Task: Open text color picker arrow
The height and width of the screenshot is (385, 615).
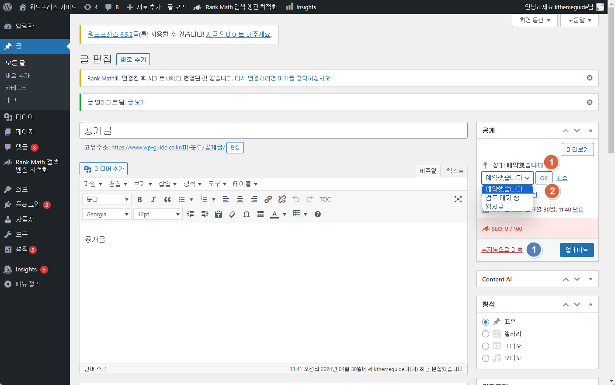Action: click(285, 214)
